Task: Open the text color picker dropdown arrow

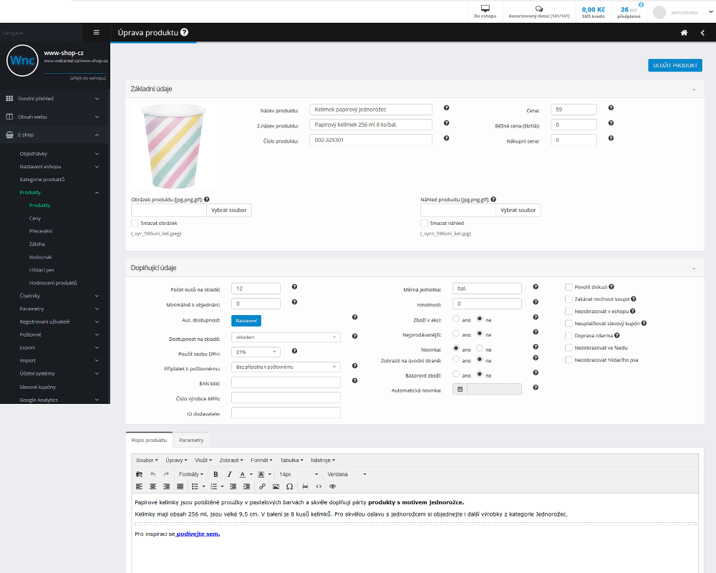Action: click(251, 474)
